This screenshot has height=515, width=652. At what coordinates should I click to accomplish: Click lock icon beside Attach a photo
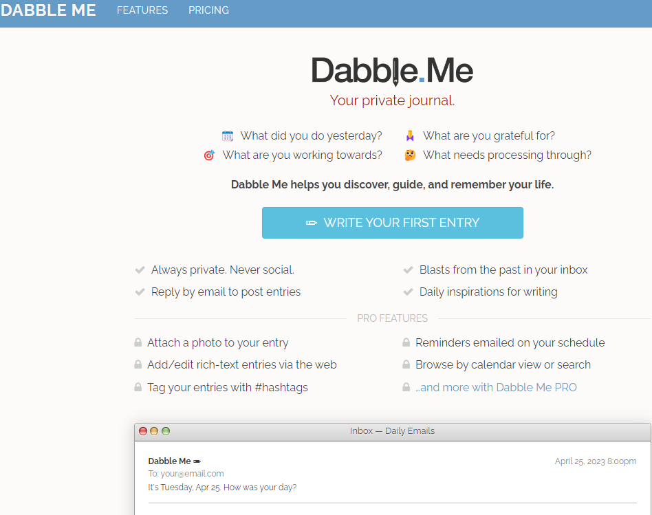[x=138, y=342]
